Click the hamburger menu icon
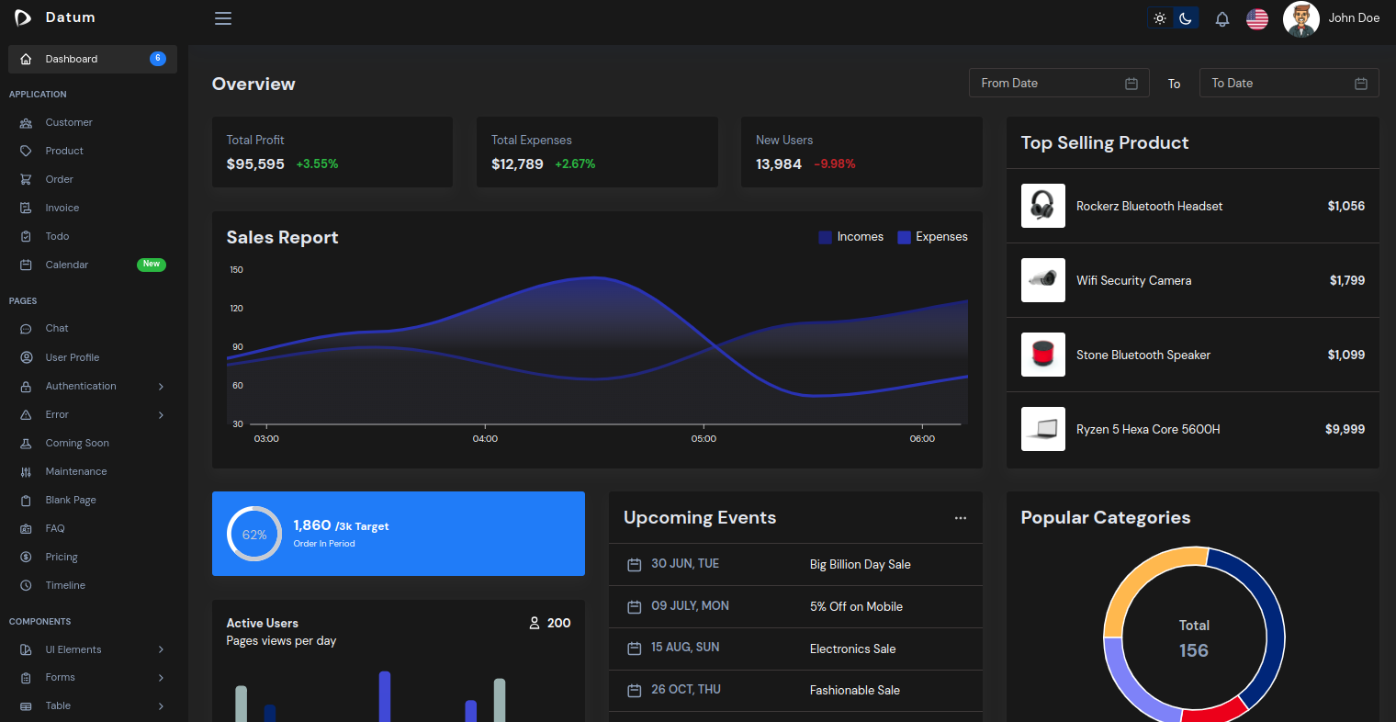The image size is (1396, 722). click(x=222, y=18)
